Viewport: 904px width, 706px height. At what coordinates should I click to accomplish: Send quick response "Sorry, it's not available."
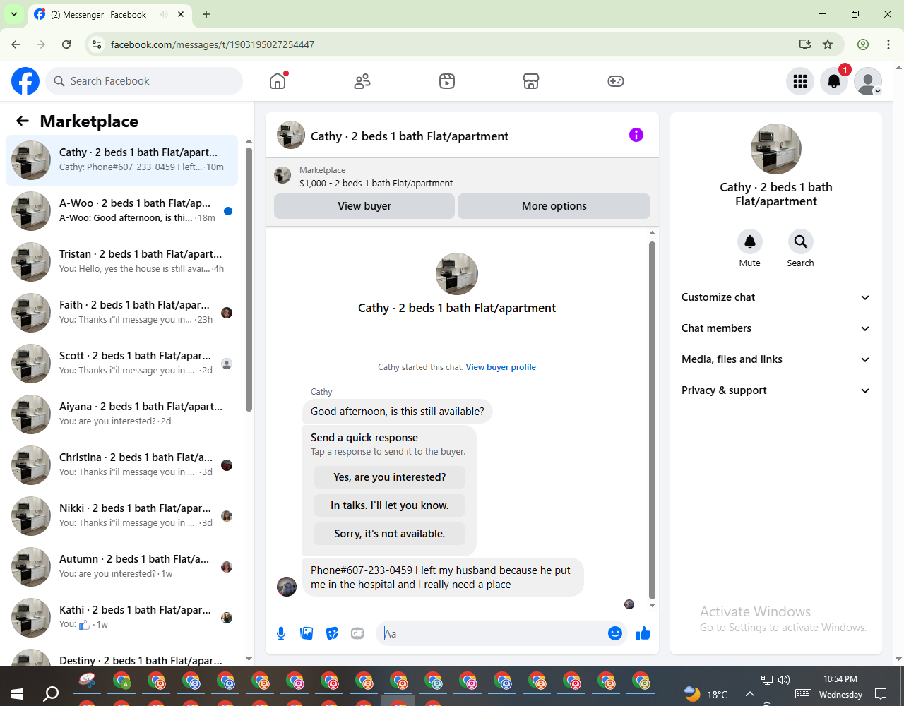[x=390, y=534]
